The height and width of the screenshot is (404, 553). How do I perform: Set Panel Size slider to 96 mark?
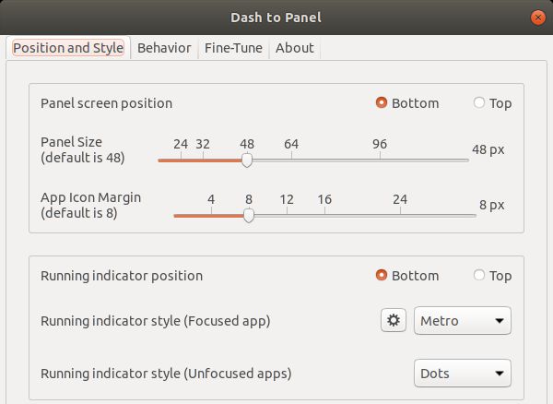tap(380, 160)
